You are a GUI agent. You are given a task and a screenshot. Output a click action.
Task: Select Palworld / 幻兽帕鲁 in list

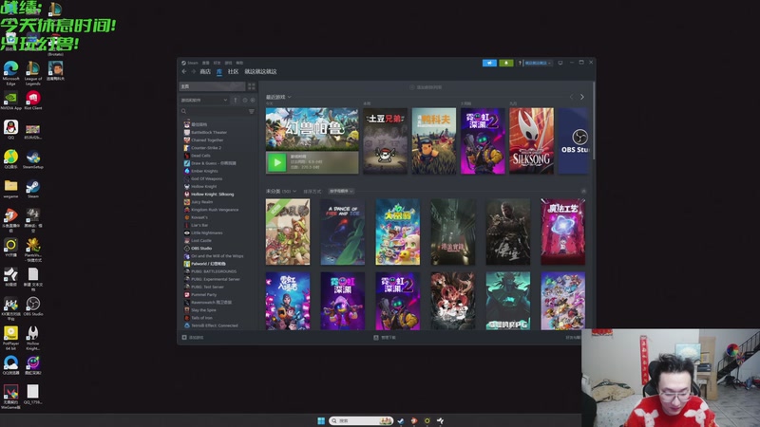[x=208, y=264]
